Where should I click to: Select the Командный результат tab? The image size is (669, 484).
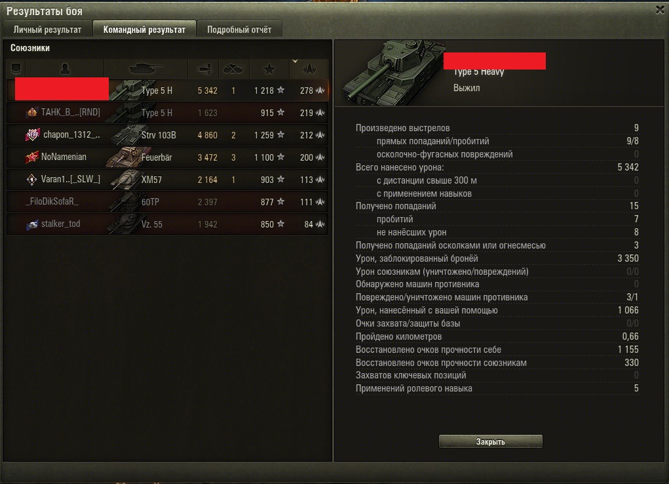click(x=144, y=30)
